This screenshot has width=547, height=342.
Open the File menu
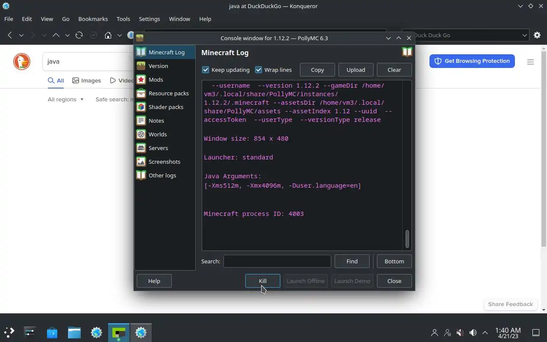[9, 19]
